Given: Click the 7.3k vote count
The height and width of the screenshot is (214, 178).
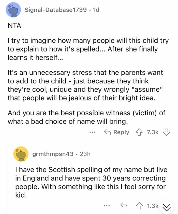Looking at the screenshot, I should [x=153, y=132].
